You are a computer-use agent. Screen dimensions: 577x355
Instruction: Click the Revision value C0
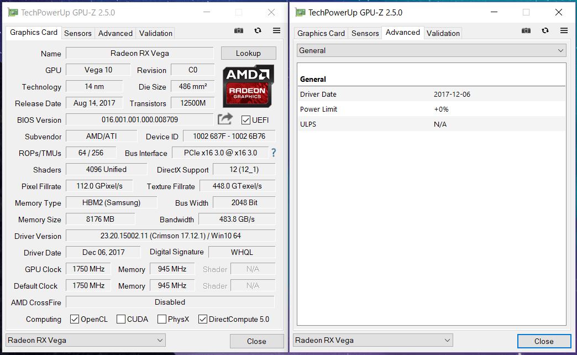193,70
